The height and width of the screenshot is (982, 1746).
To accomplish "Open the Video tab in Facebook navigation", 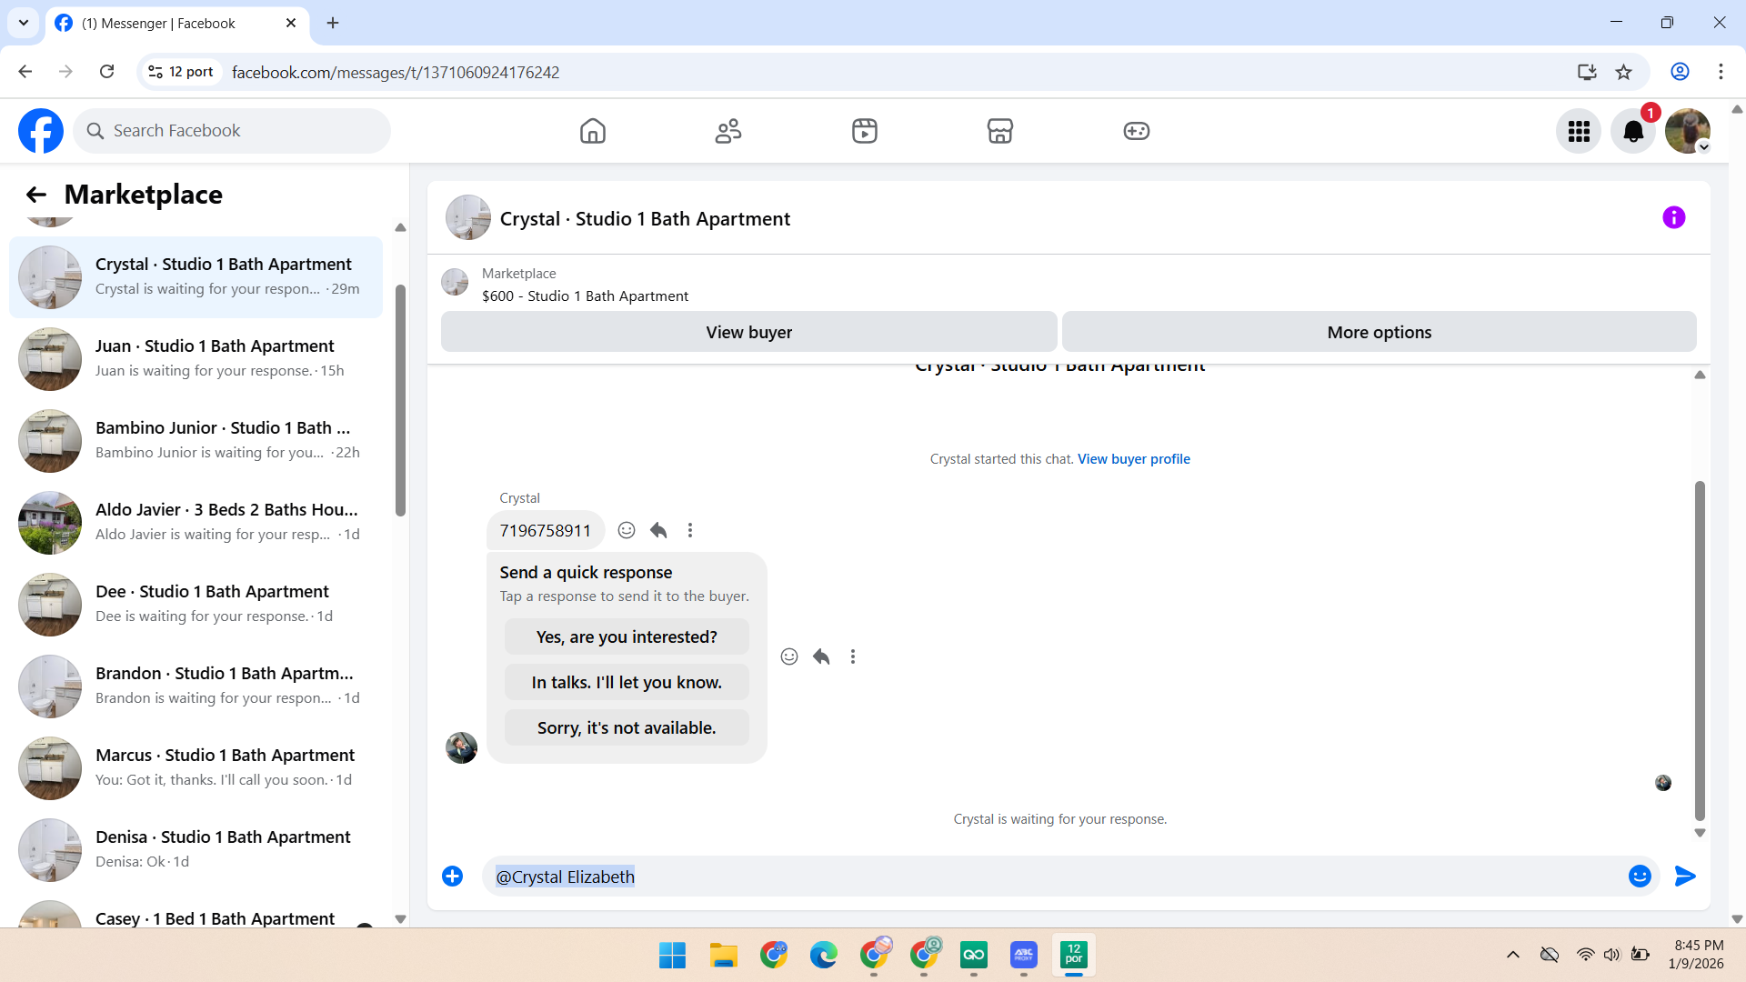I will [x=864, y=131].
